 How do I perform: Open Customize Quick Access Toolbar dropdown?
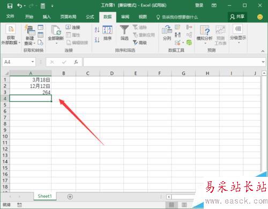click(x=53, y=6)
